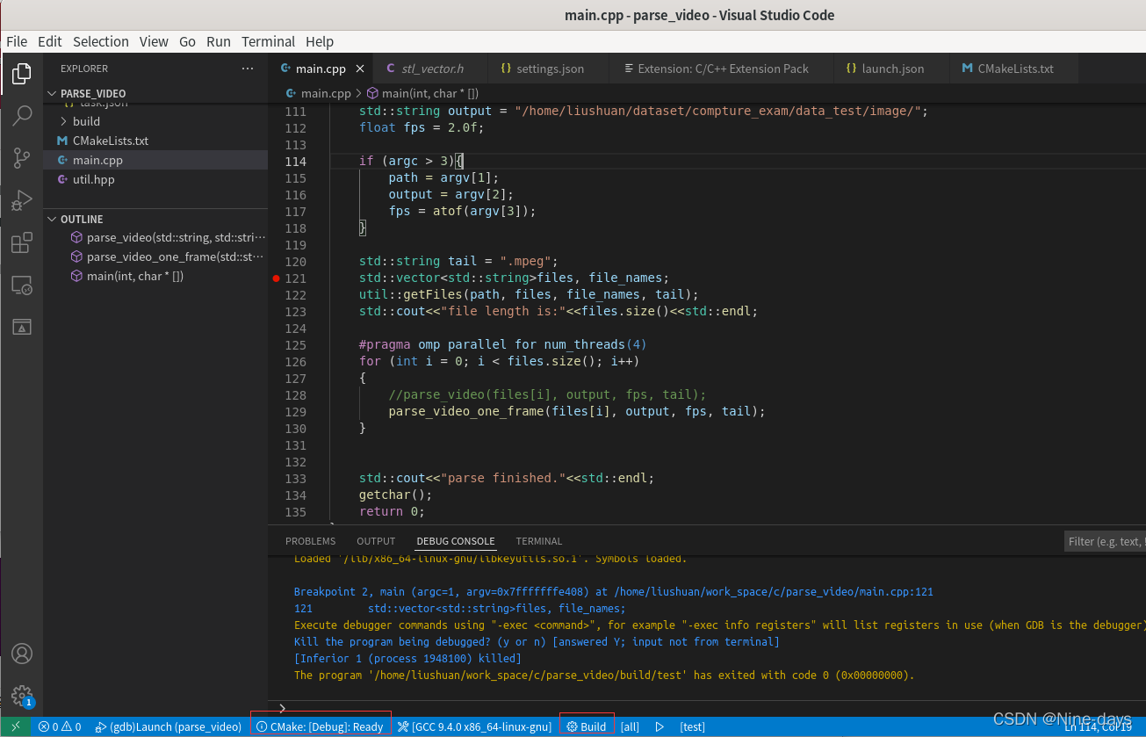Collapse the OUTLINE section
The width and height of the screenshot is (1146, 737).
tap(53, 219)
